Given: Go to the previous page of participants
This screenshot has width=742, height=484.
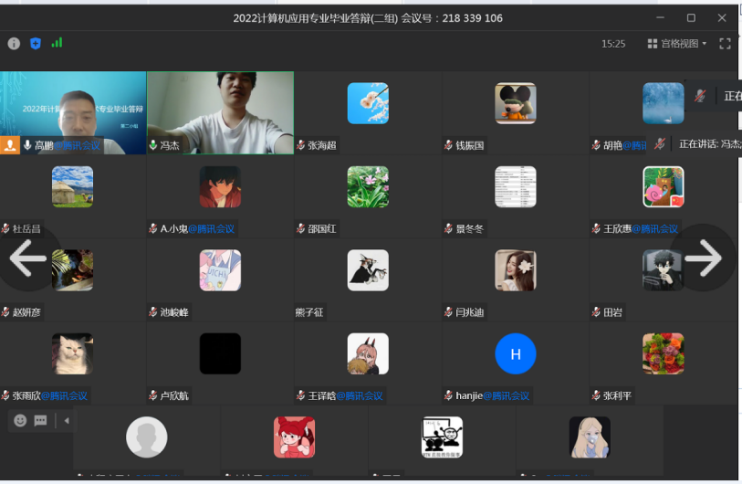Looking at the screenshot, I should (26, 258).
